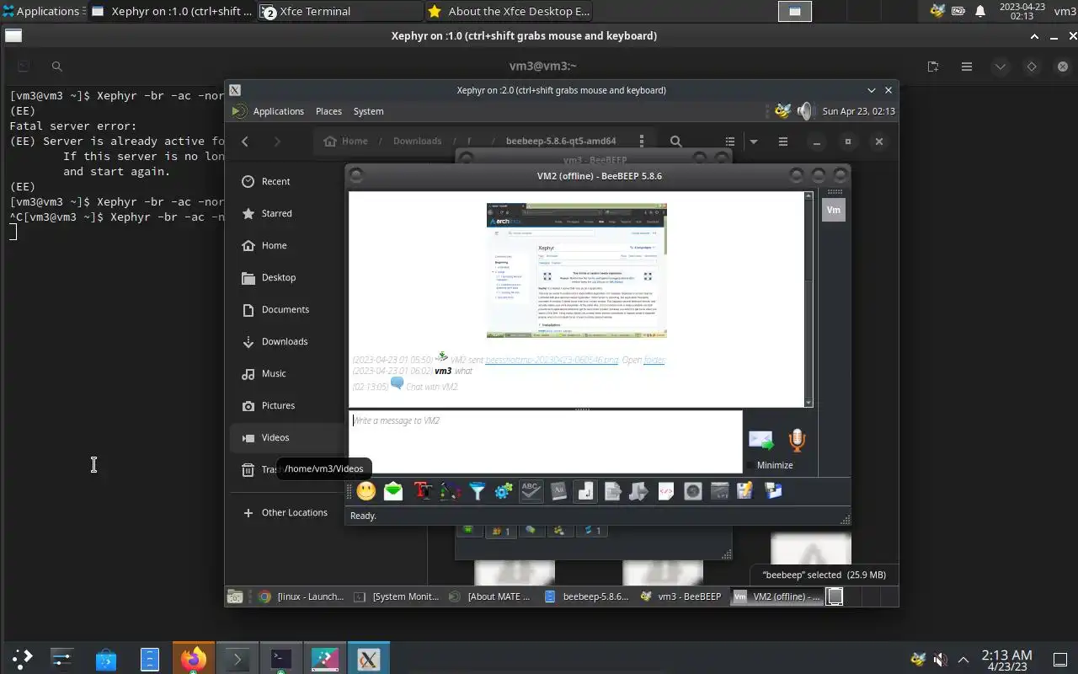Open the path bar three-dot folder menu
This screenshot has height=674, width=1078.
coord(642,142)
